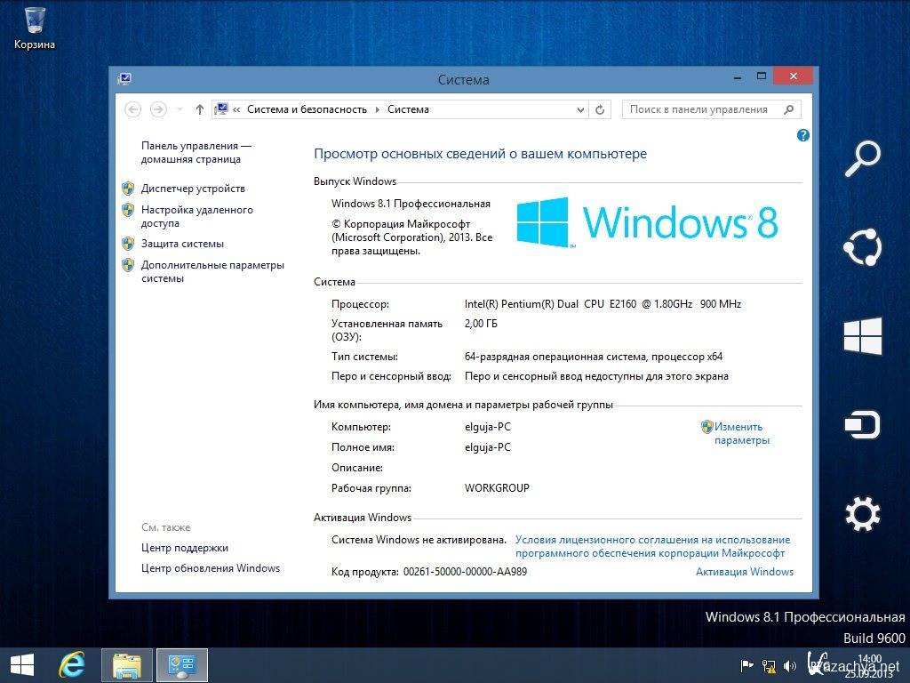This screenshot has width=910, height=683.
Task: Open the Settings charm gear
Action: pyautogui.click(x=861, y=513)
